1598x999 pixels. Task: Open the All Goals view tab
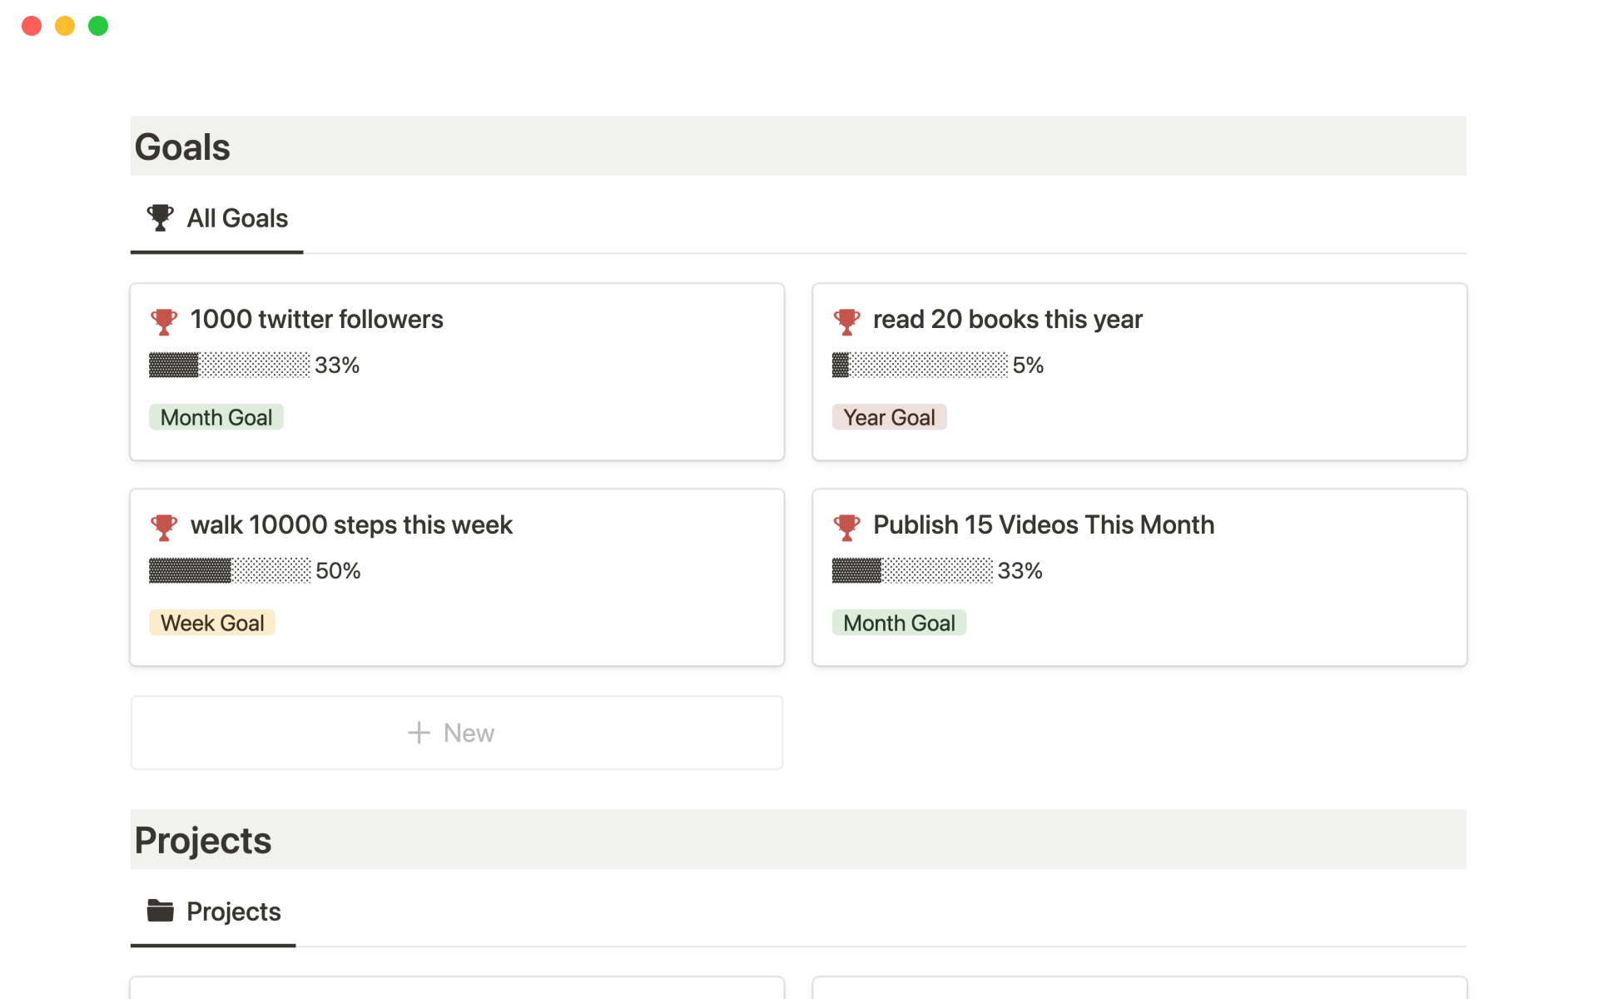click(237, 218)
